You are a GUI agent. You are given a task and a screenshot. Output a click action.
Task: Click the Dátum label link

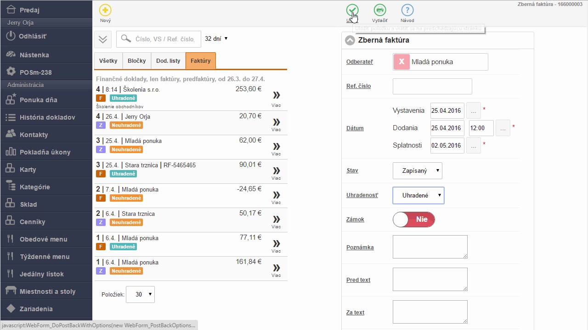tap(355, 128)
